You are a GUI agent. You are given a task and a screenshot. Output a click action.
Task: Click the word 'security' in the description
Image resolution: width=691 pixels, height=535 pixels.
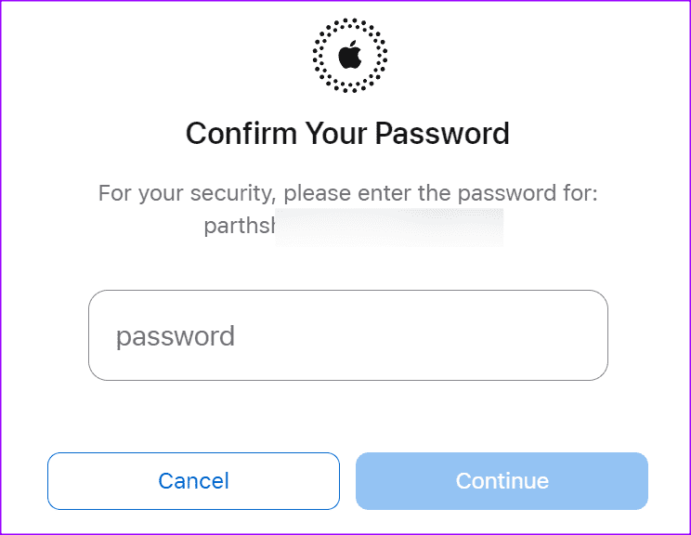click(233, 194)
